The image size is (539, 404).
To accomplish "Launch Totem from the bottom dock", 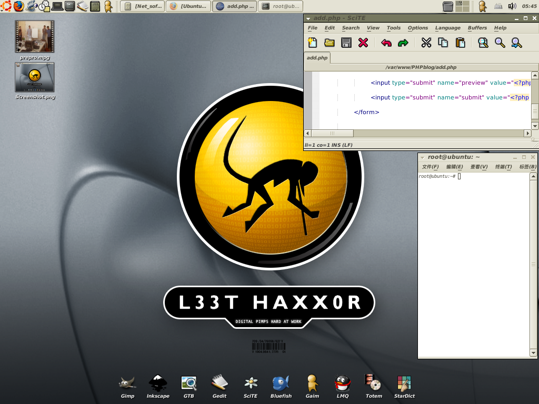I will pos(374,387).
